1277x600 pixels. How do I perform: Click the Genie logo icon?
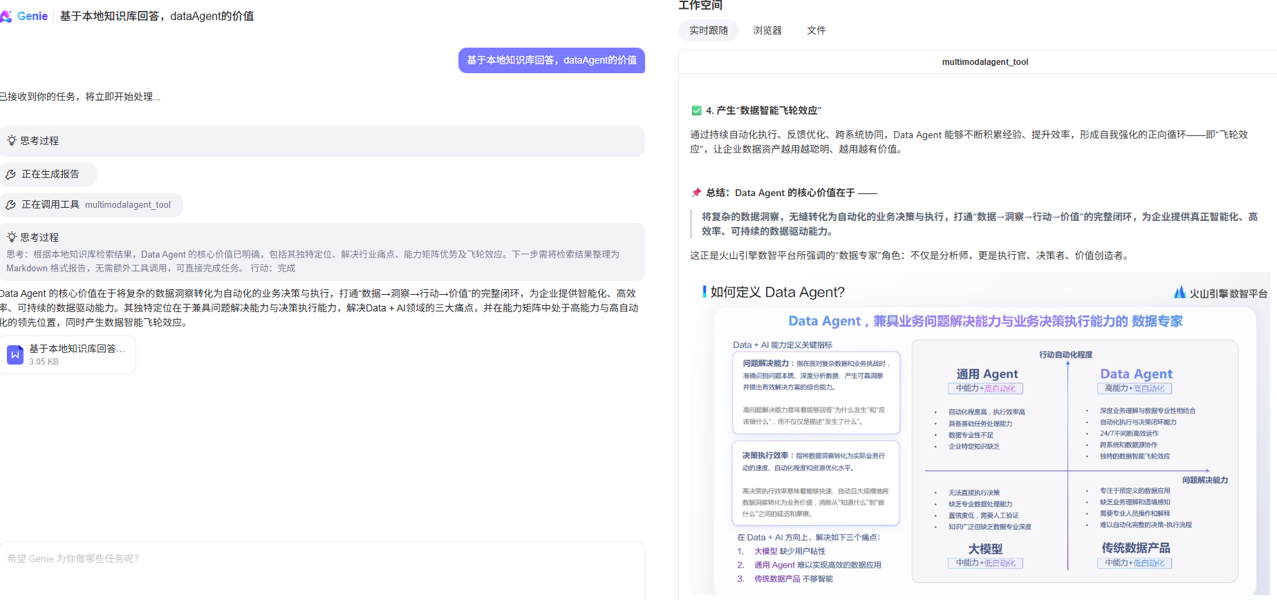(6, 16)
